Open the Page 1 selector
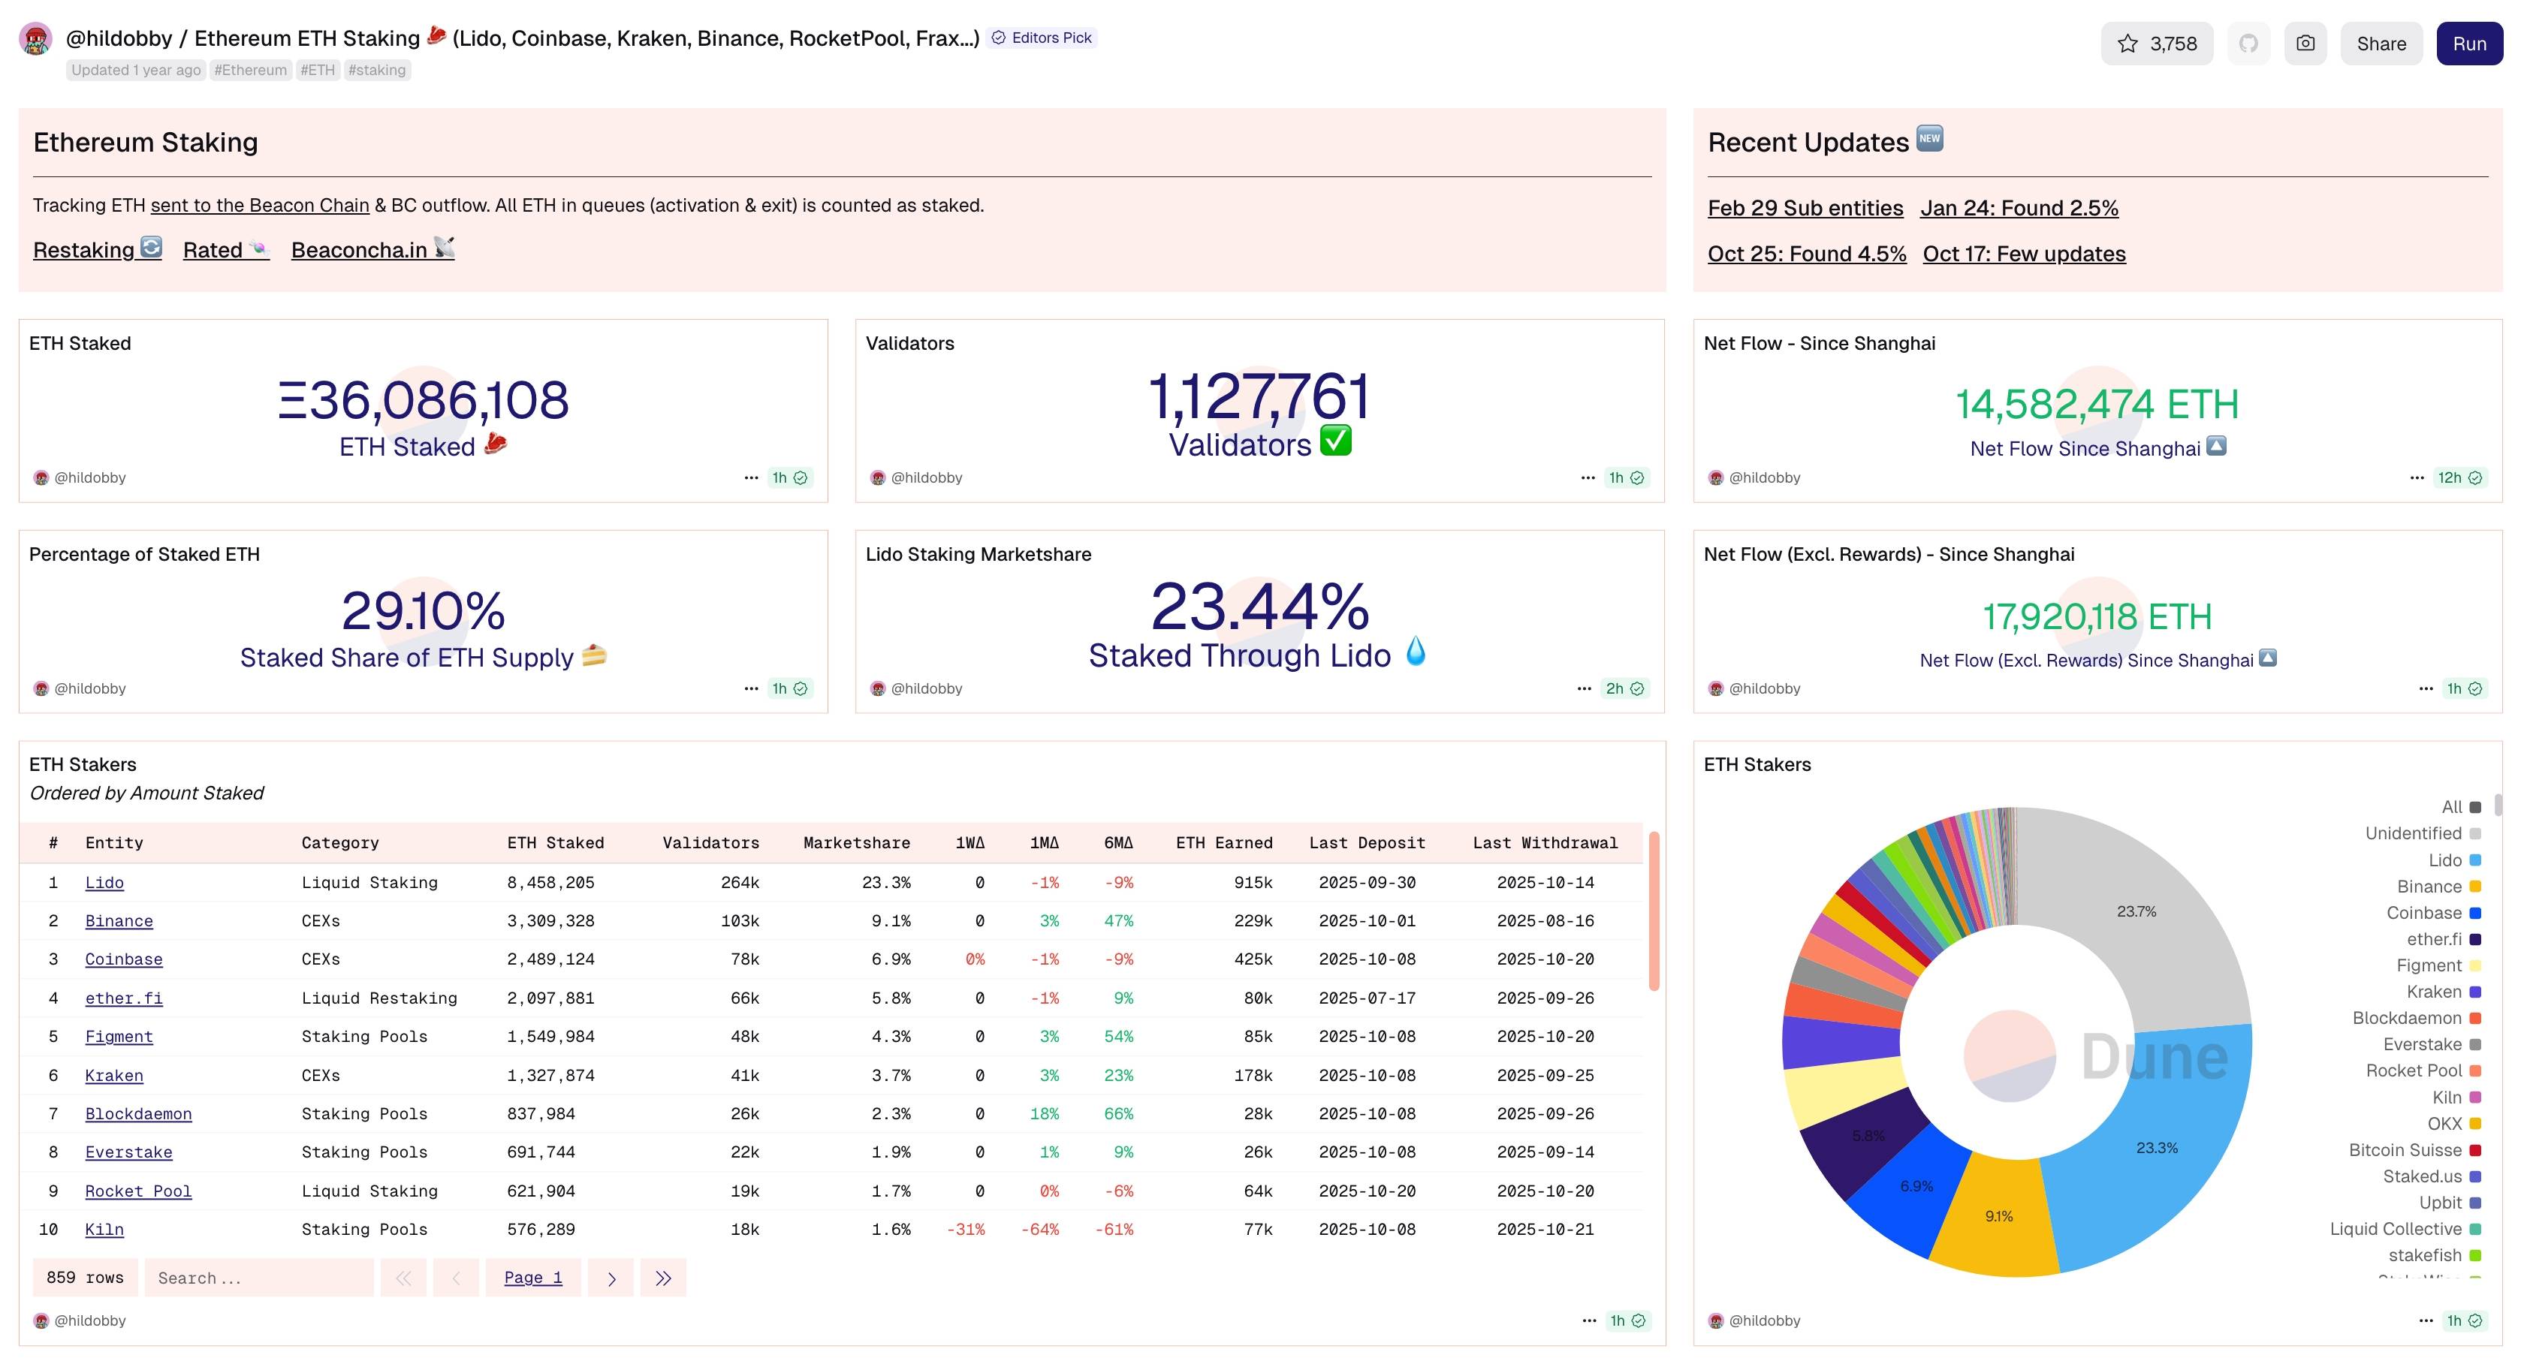The height and width of the screenshot is (1358, 2521). pos(532,1278)
